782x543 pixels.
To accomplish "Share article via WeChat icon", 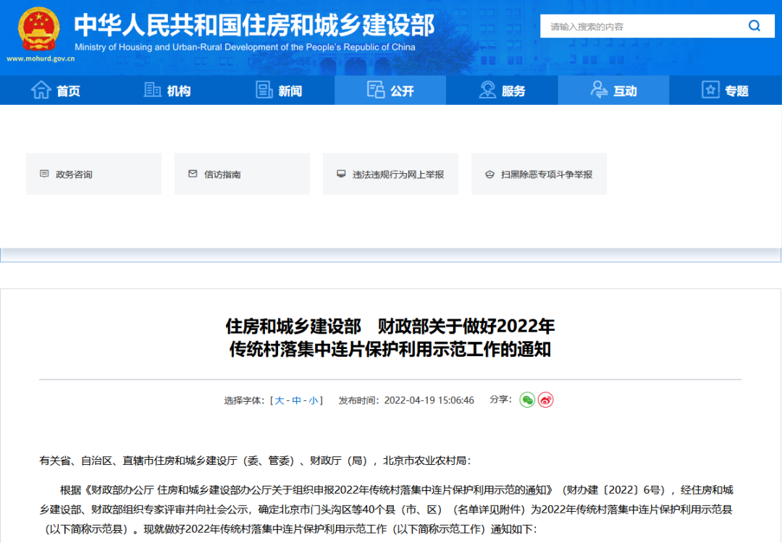I will click(527, 400).
